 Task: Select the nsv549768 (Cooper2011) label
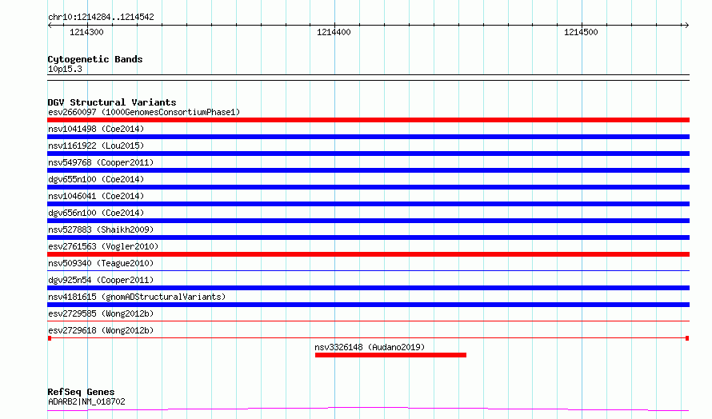click(x=101, y=162)
